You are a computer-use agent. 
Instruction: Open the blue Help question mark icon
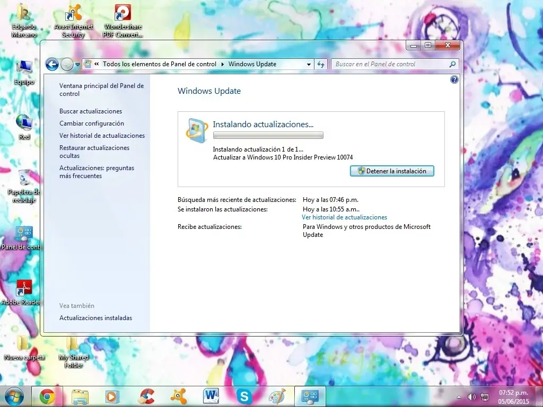[454, 80]
